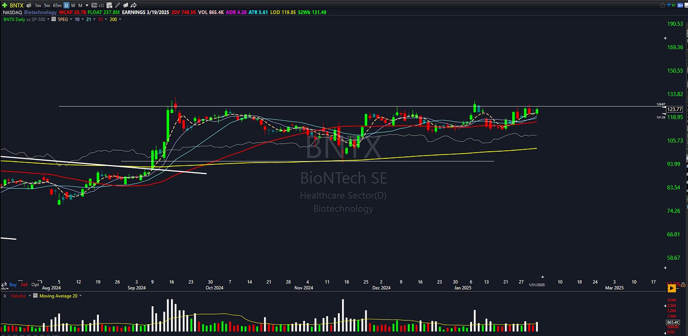Open the red 50 moving average dropdown
Image resolution: width=688 pixels, height=336 pixels.
(106, 19)
